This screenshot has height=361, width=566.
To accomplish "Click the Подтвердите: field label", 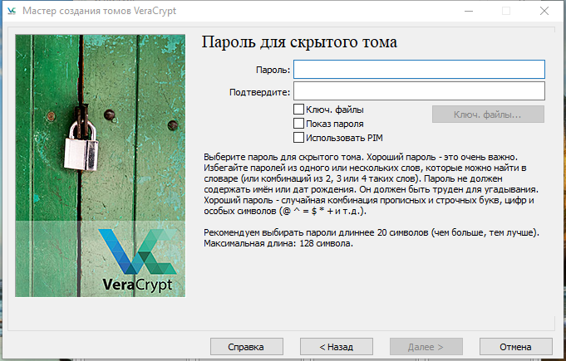I will click(259, 93).
